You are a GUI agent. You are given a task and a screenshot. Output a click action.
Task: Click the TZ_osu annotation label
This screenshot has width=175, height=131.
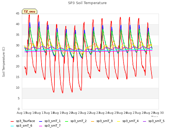pyautogui.click(x=30, y=11)
